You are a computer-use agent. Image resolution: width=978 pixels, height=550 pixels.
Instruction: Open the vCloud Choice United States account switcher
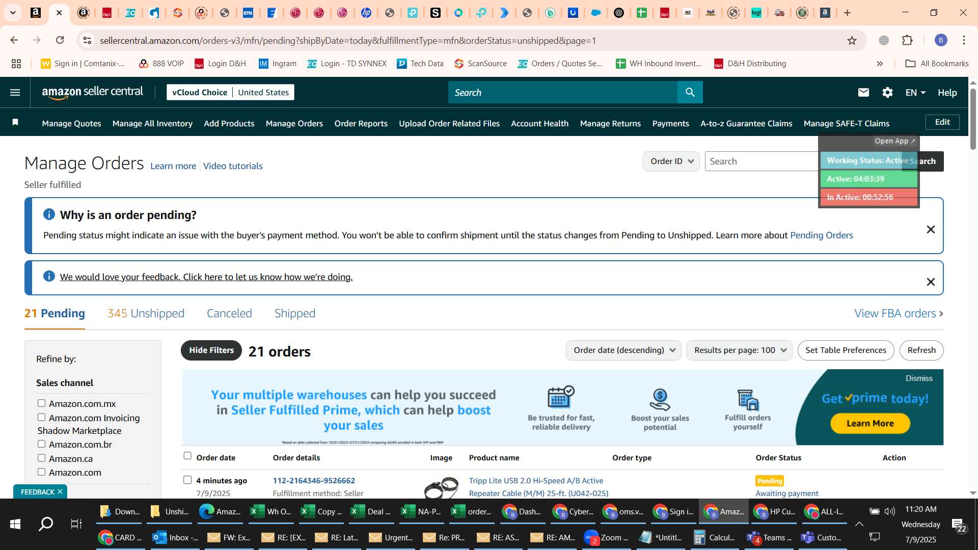[x=230, y=92]
